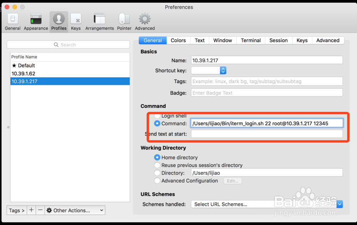
Task: Open the Terminal profile tab
Action: click(251, 40)
